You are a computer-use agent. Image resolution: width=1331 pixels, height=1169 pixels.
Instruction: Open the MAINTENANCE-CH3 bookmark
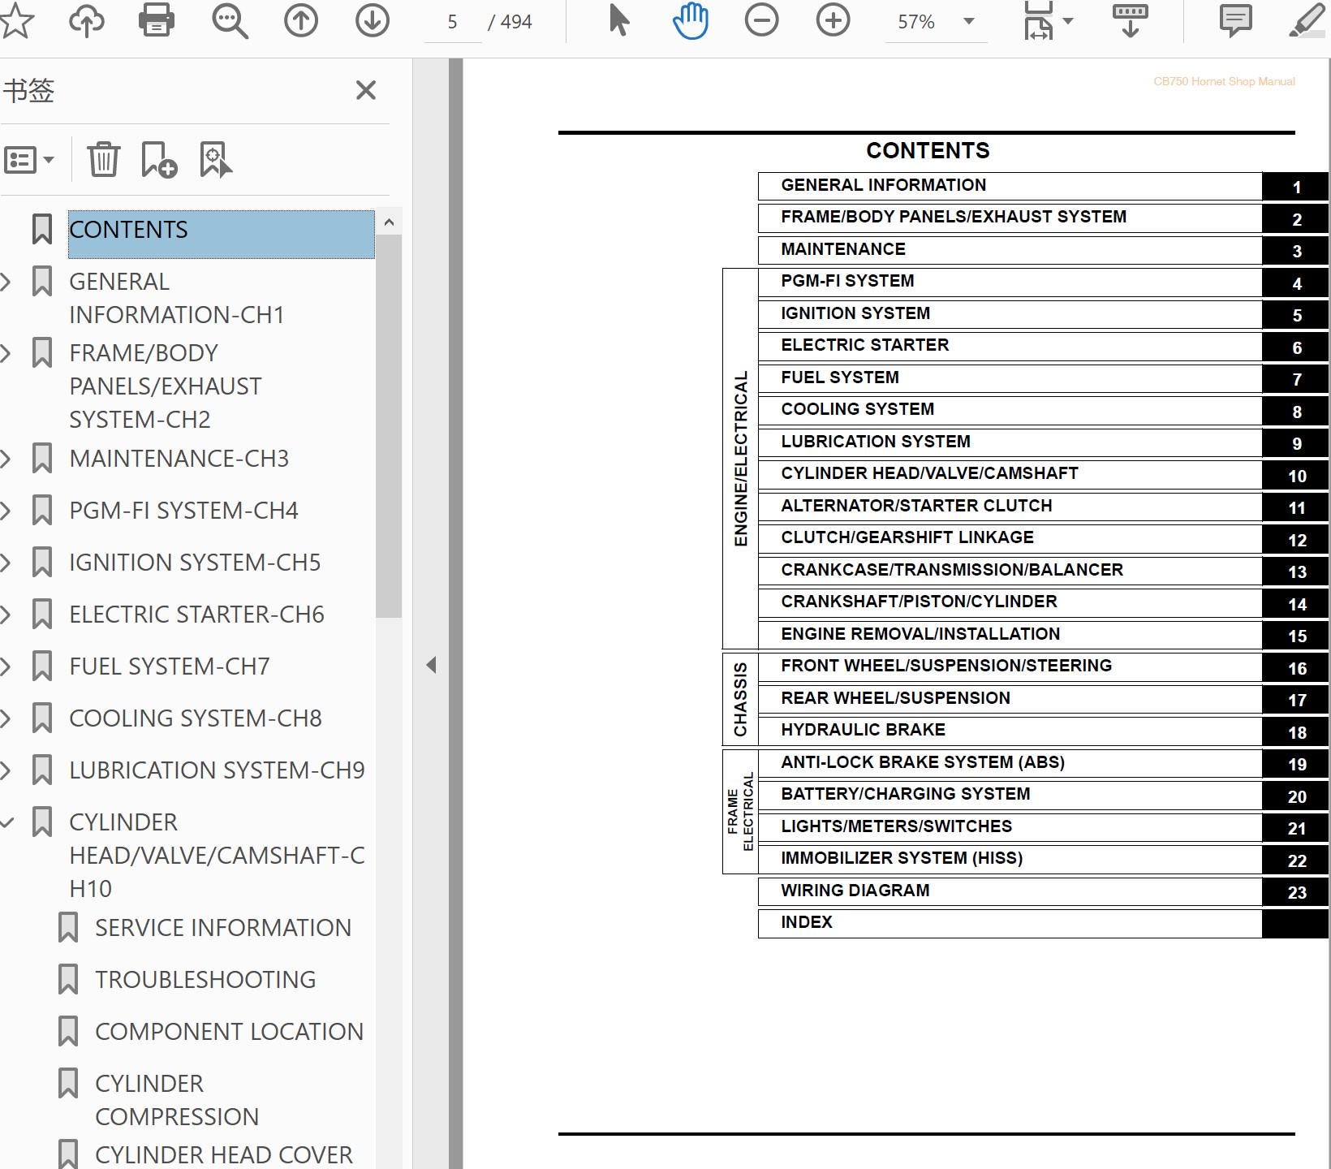coord(179,459)
